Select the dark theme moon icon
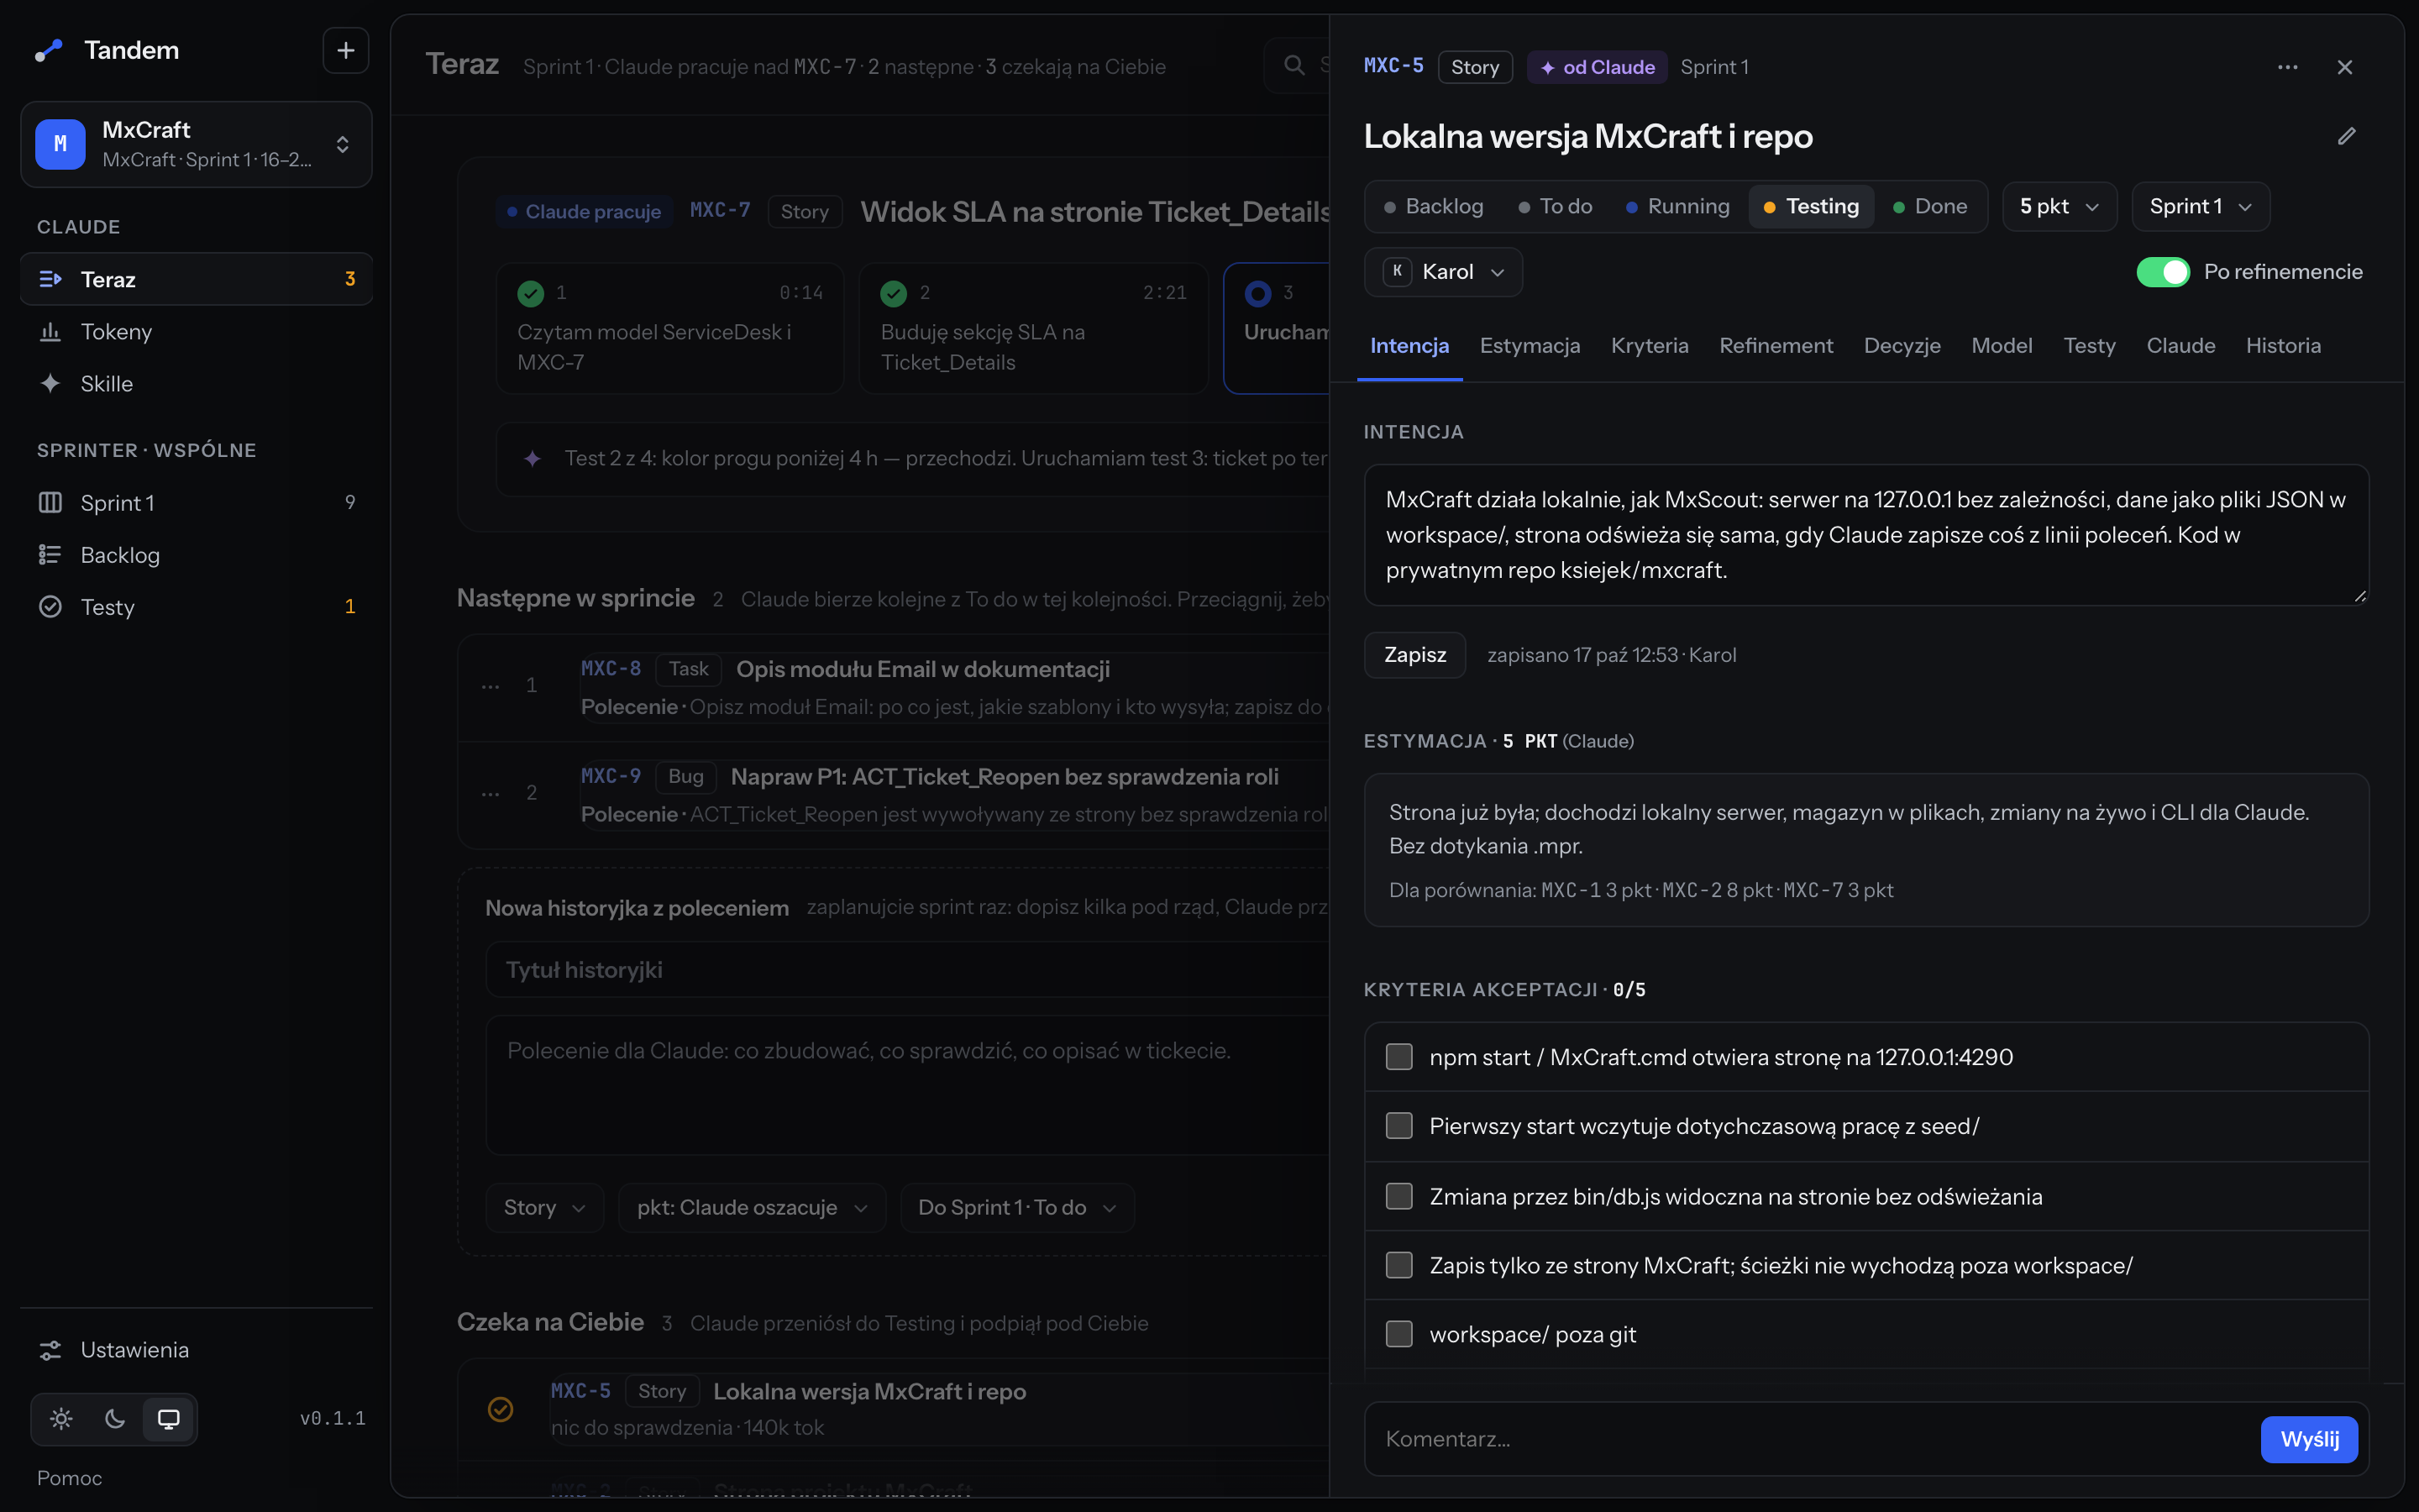The image size is (2419, 1512). (x=115, y=1418)
